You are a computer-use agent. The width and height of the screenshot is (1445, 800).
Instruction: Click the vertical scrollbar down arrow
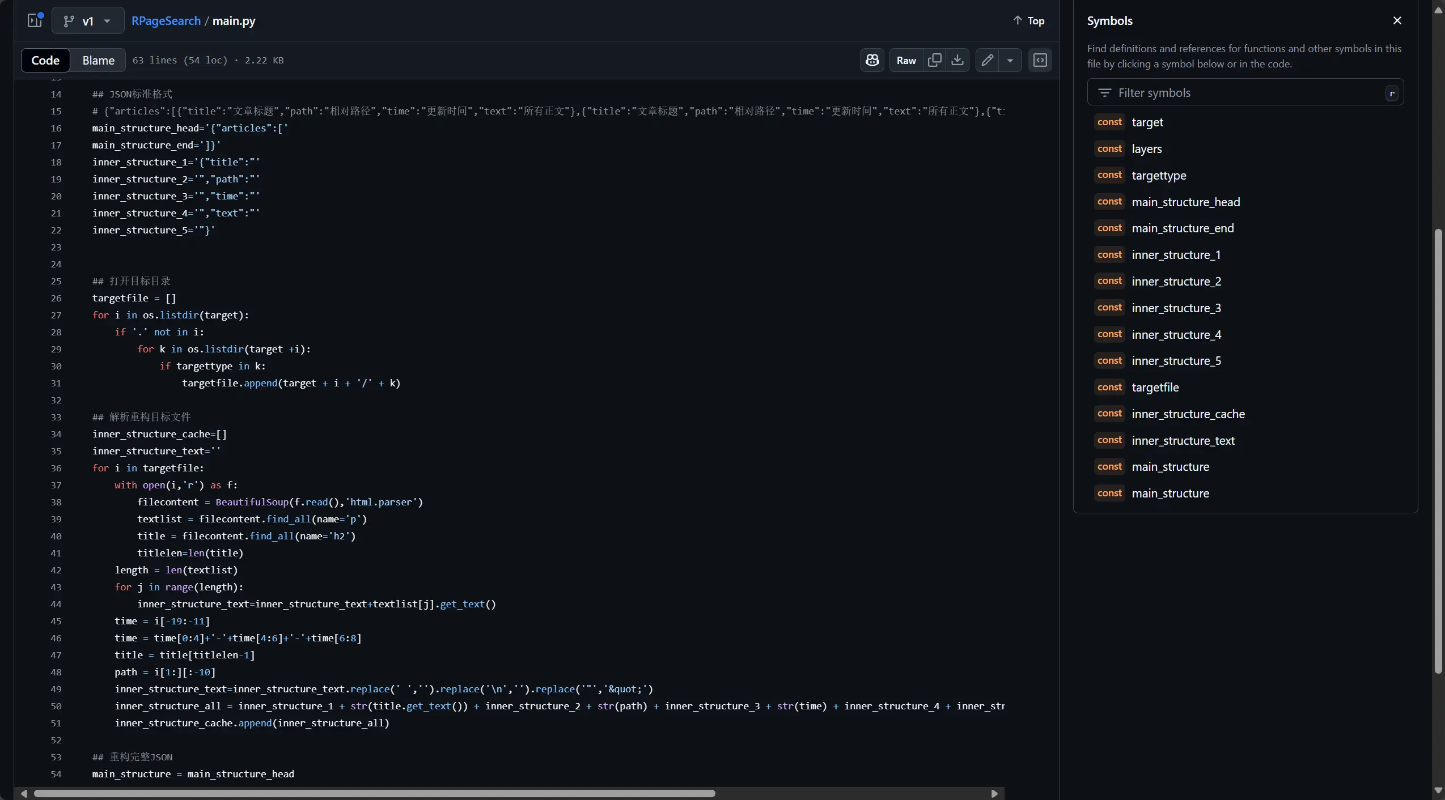1438,790
